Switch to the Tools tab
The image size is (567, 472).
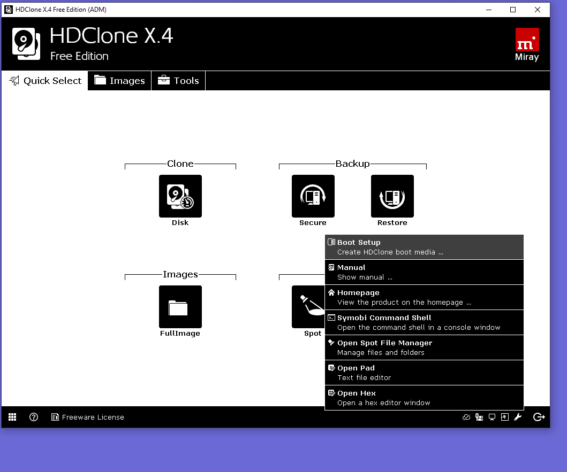178,81
